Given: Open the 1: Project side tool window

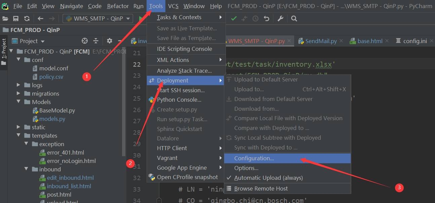Looking at the screenshot, I should (4, 52).
